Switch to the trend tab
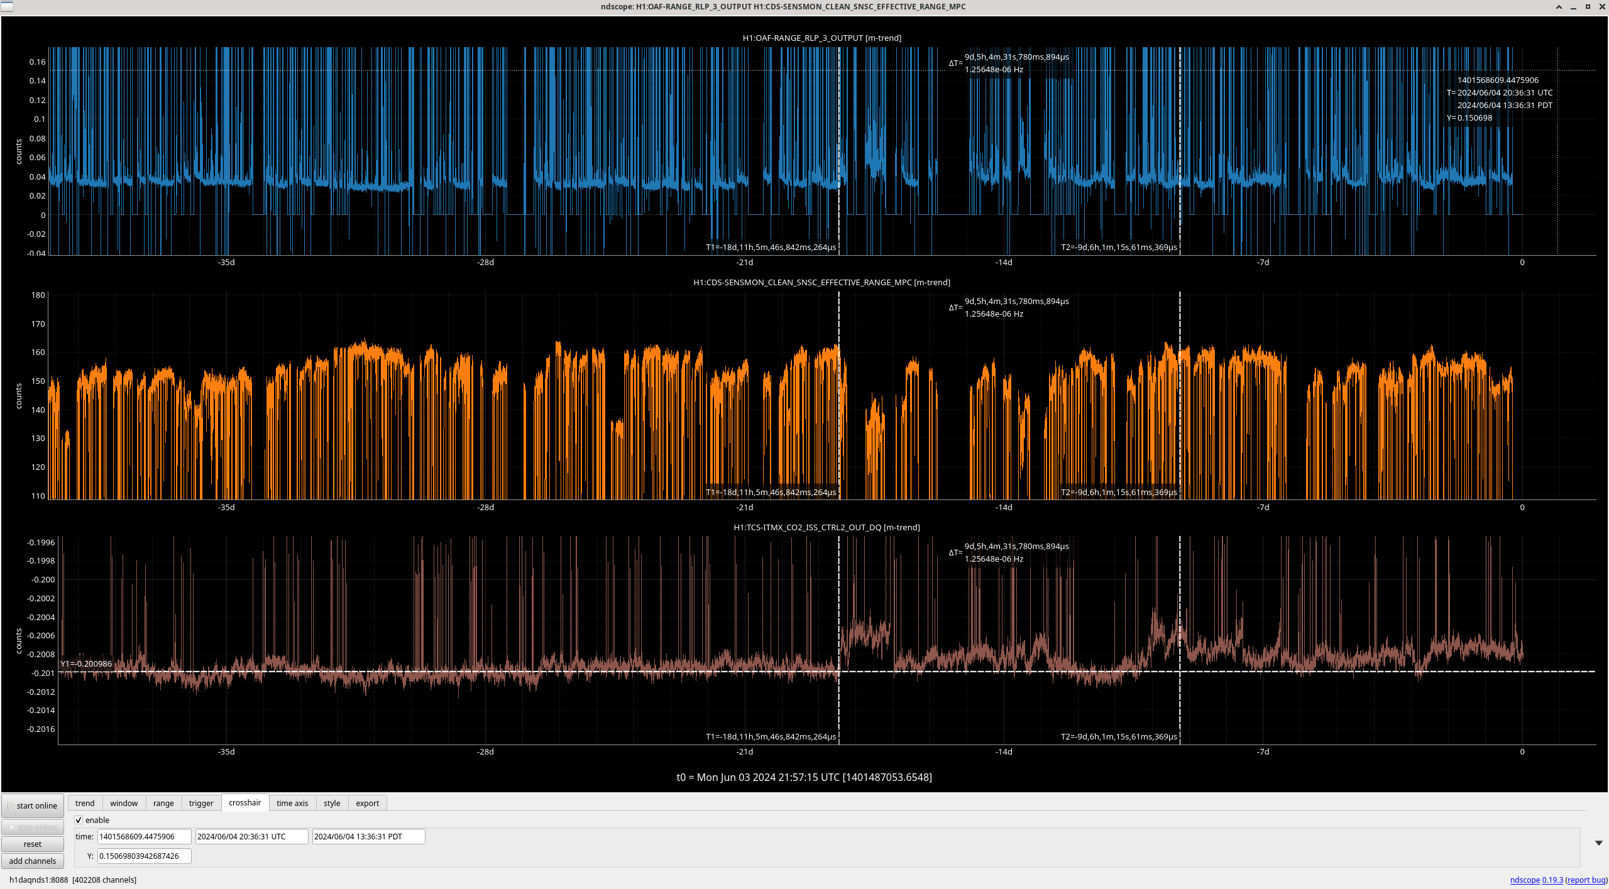The image size is (1609, 889). tap(85, 803)
